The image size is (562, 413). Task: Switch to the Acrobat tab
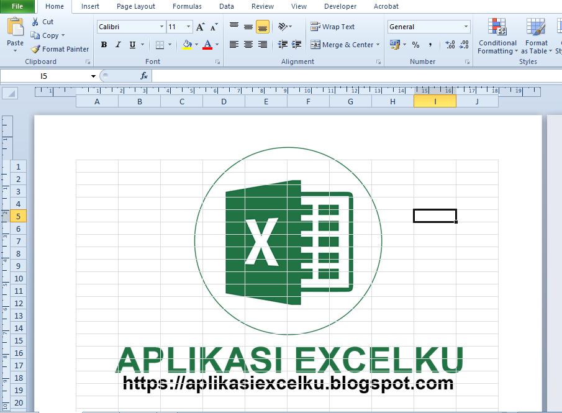coord(386,6)
